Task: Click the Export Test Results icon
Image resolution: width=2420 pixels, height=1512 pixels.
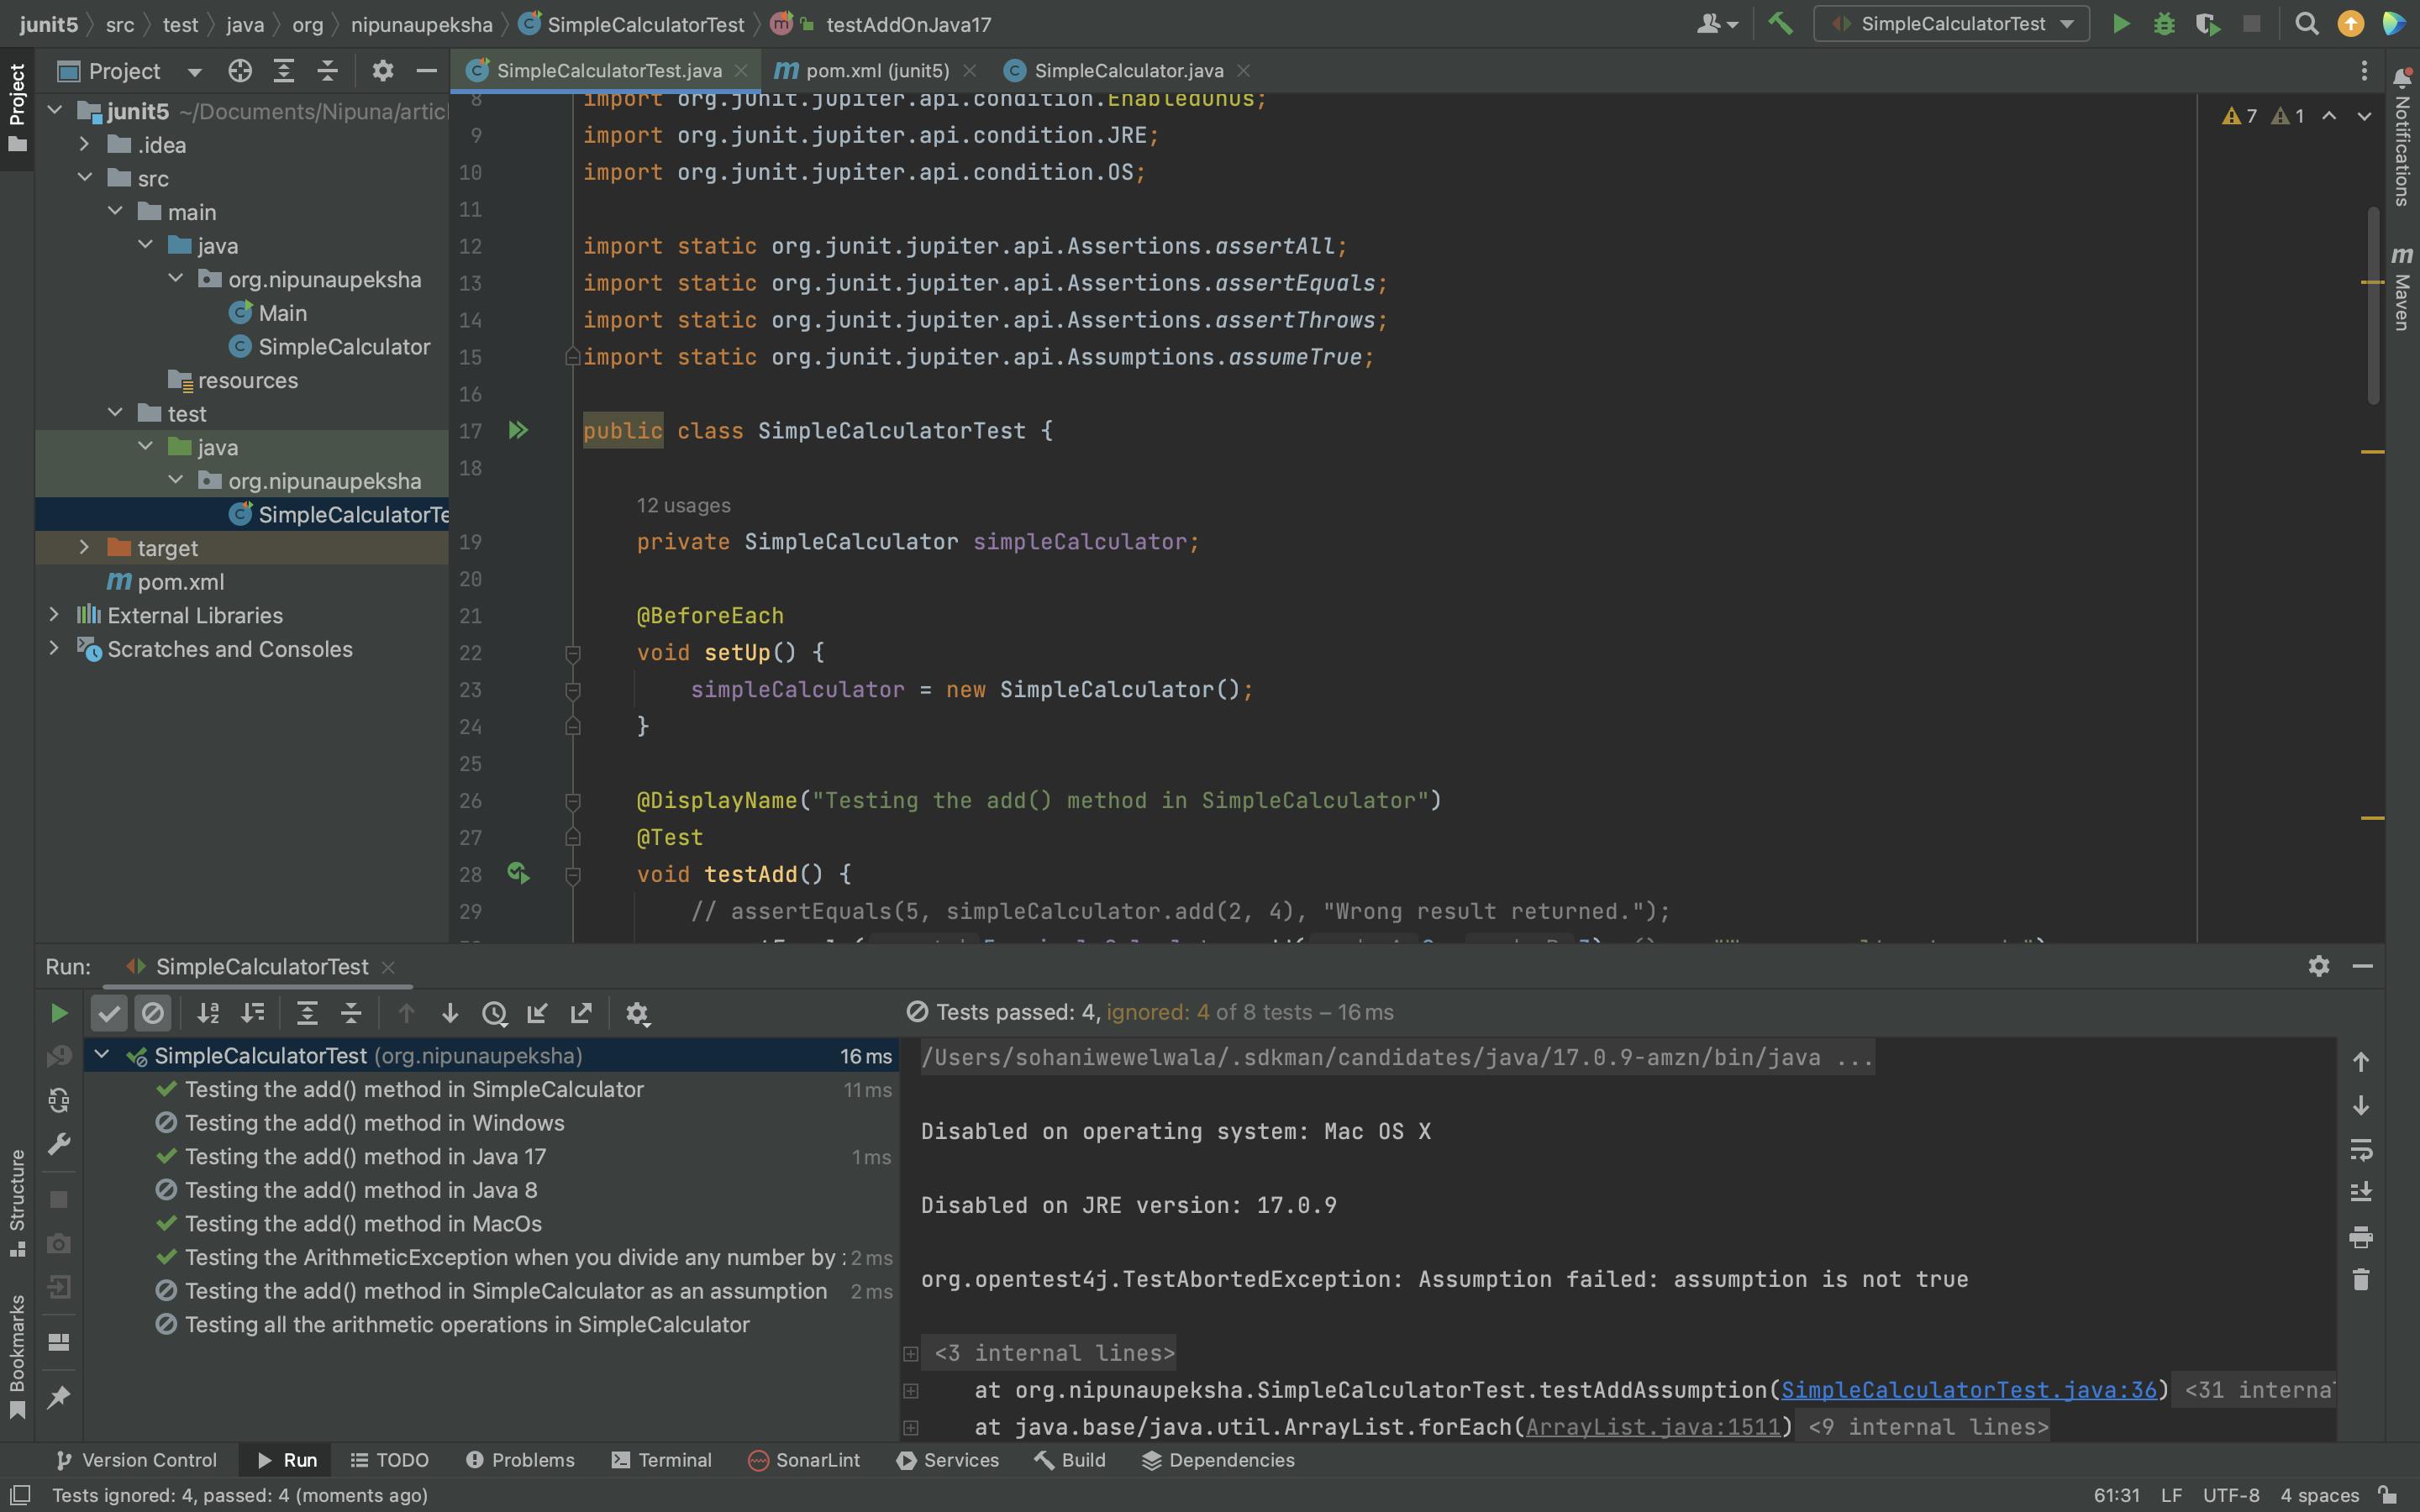Action: click(581, 1013)
